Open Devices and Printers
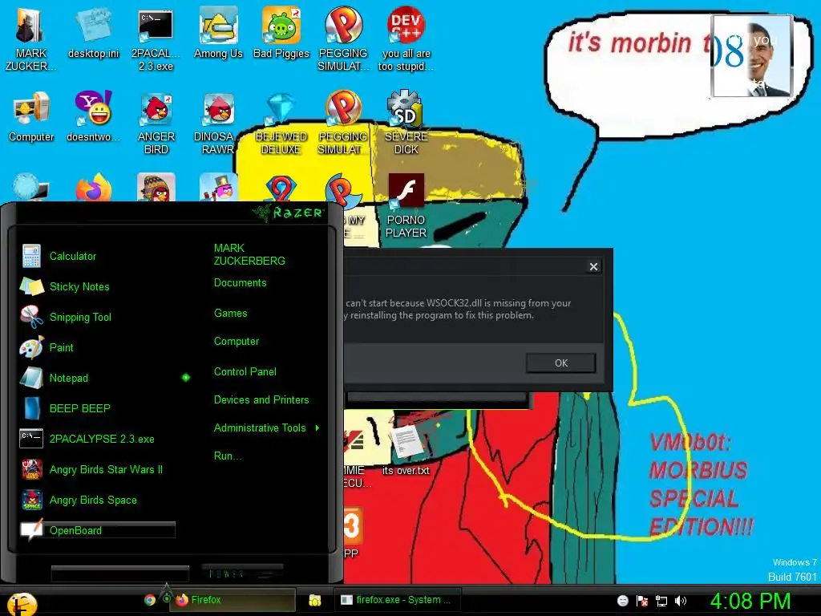Screen dimensions: 821x616 click(261, 399)
